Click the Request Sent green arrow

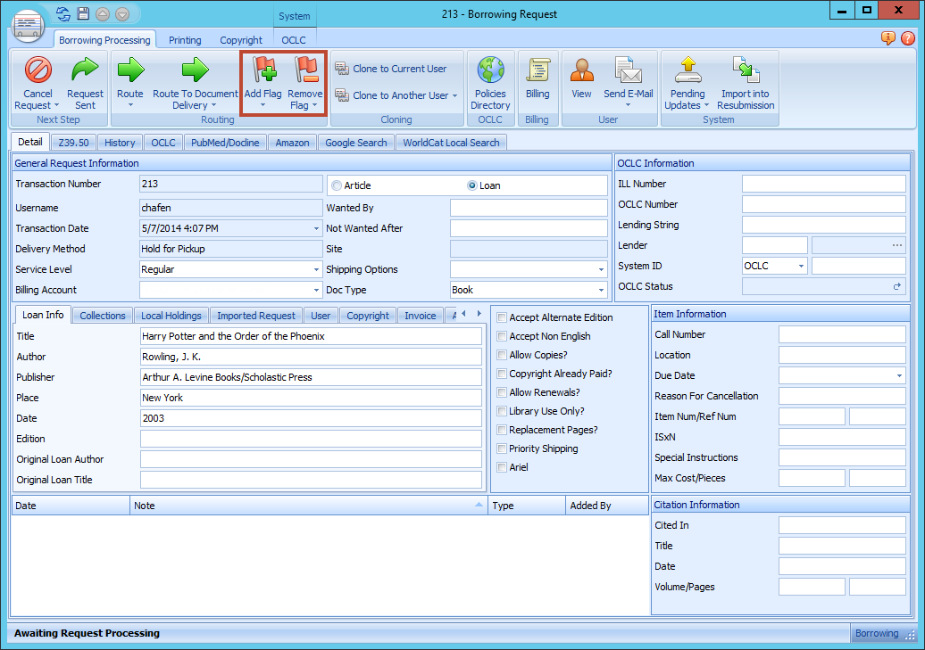(85, 70)
